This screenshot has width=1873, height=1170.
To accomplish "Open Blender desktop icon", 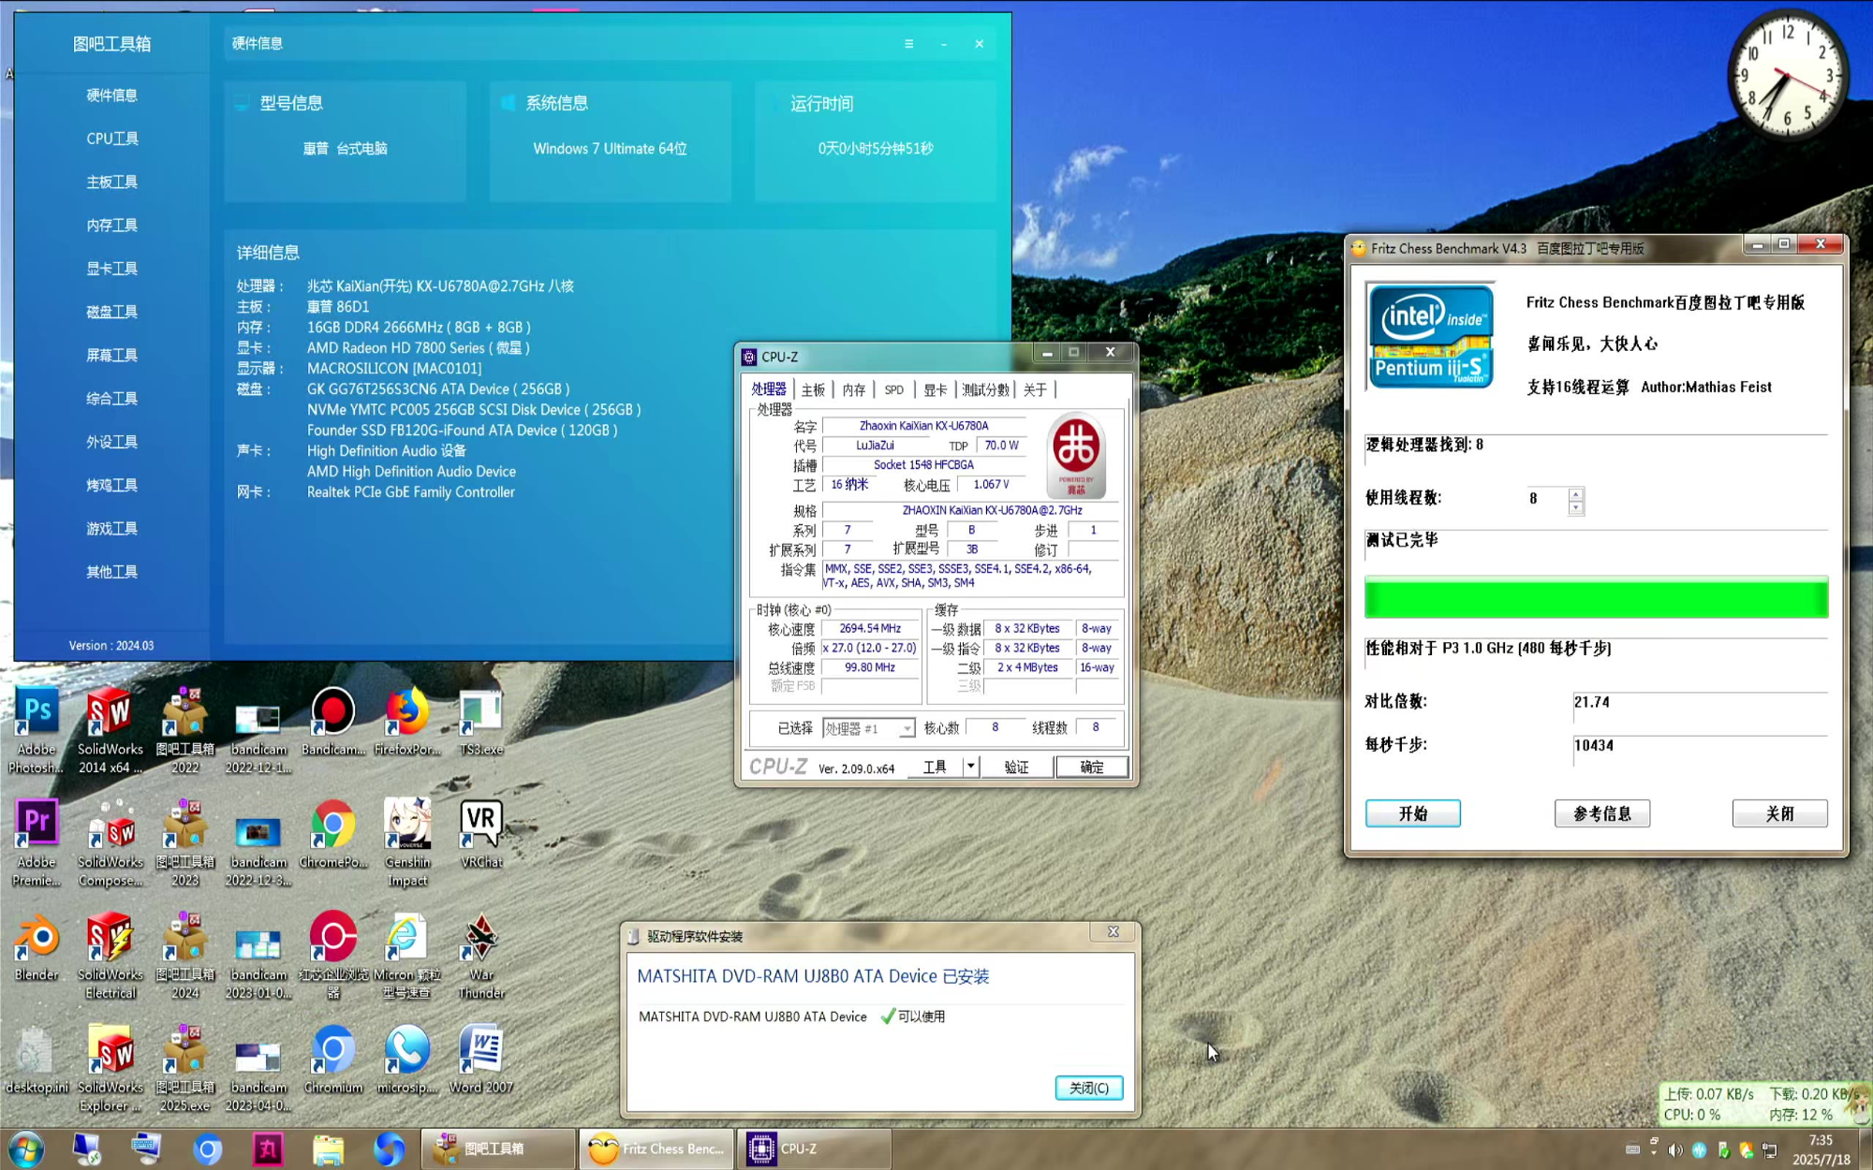I will point(37,945).
